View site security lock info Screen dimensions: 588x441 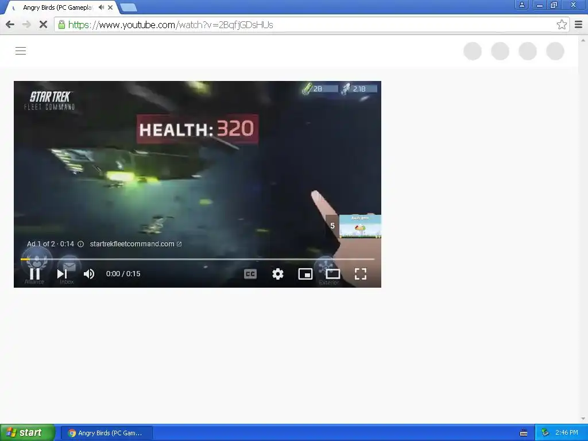point(61,25)
